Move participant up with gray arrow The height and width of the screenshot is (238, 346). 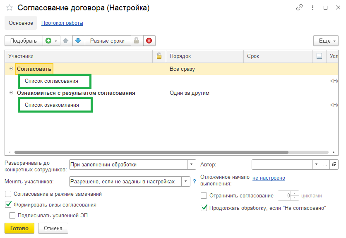66,41
